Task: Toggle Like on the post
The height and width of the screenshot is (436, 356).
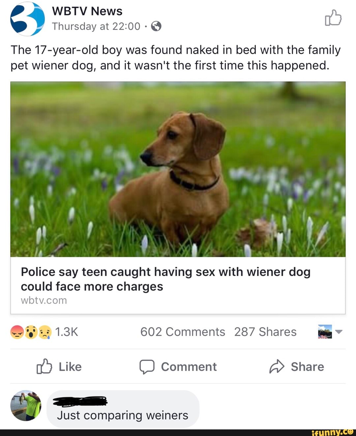Action: [x=59, y=367]
